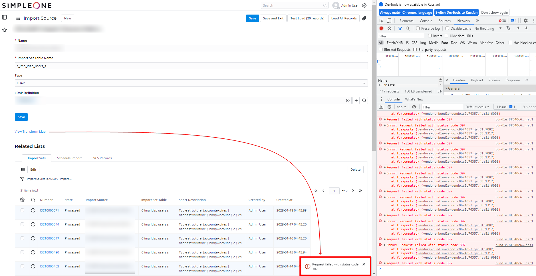Select checkbox for ISET0000544 row

(22, 224)
